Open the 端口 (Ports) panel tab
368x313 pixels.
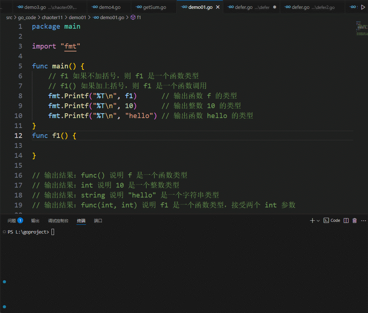tap(98, 221)
